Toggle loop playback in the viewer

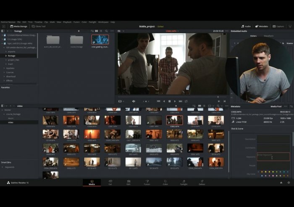pyautogui.click(x=186, y=101)
